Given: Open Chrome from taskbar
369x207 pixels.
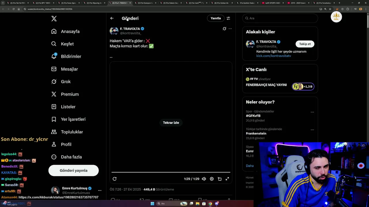Looking at the screenshot, I should (210, 204).
